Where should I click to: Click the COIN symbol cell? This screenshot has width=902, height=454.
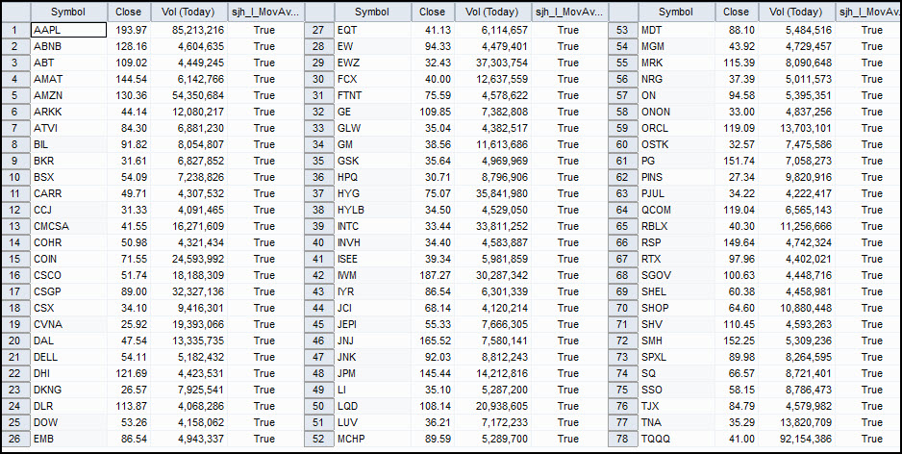pos(68,259)
